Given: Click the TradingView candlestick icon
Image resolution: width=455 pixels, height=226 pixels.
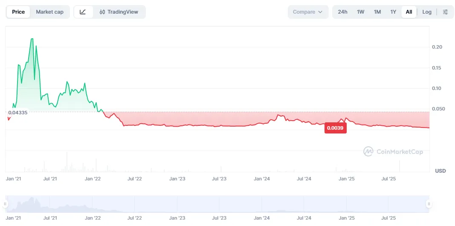Looking at the screenshot, I should 102,12.
